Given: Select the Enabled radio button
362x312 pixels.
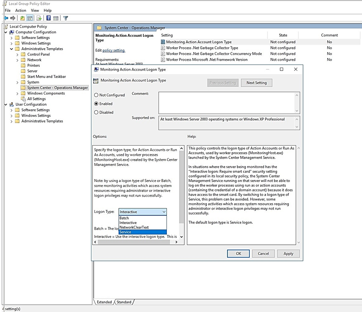Looking at the screenshot, I should coord(96,104).
